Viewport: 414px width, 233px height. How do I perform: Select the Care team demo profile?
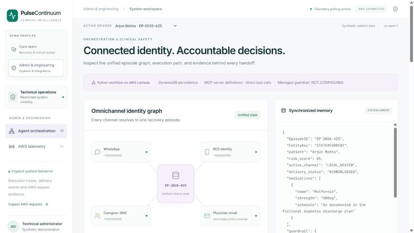[x=36, y=49]
